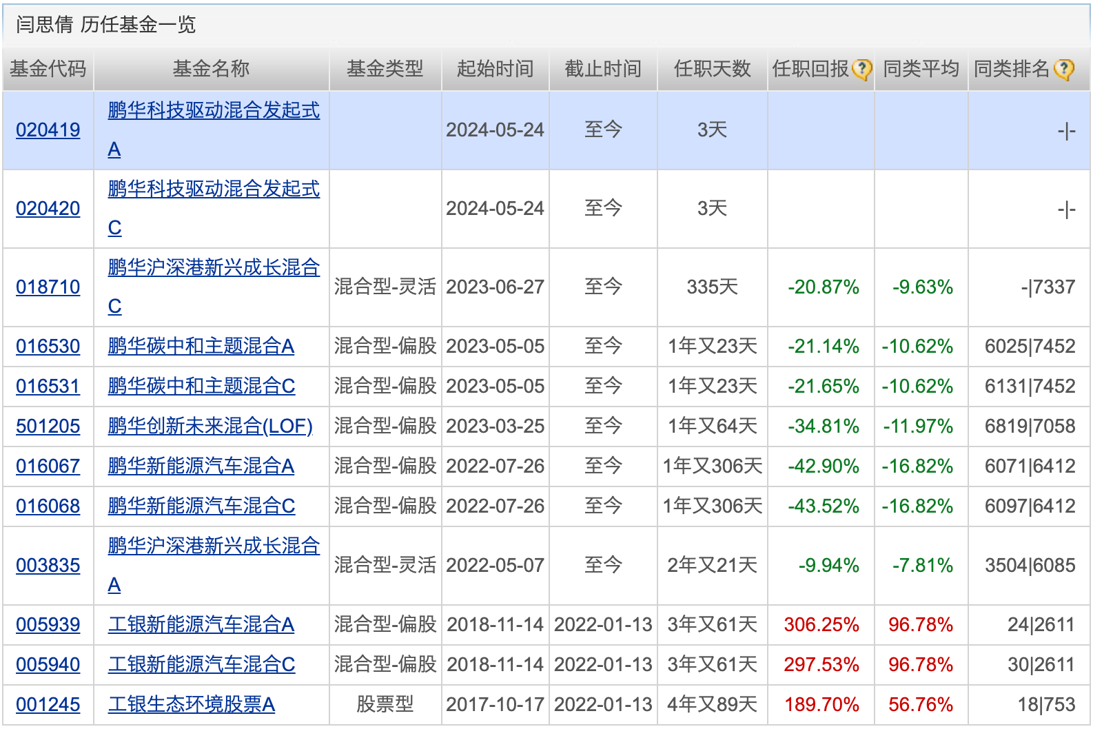Open 工银生态环境股票A fund link
1093x729 pixels.
(x=192, y=704)
